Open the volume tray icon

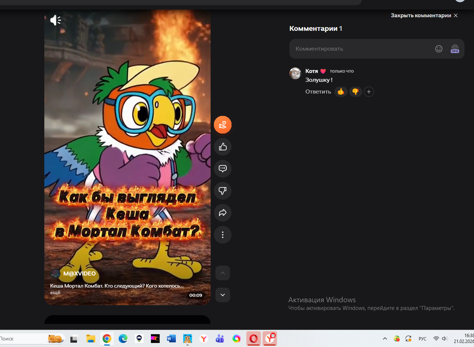444,339
